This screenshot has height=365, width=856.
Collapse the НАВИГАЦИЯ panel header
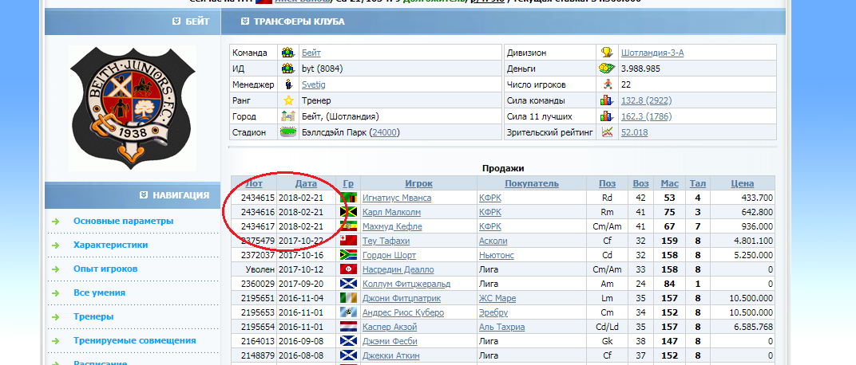tap(144, 195)
